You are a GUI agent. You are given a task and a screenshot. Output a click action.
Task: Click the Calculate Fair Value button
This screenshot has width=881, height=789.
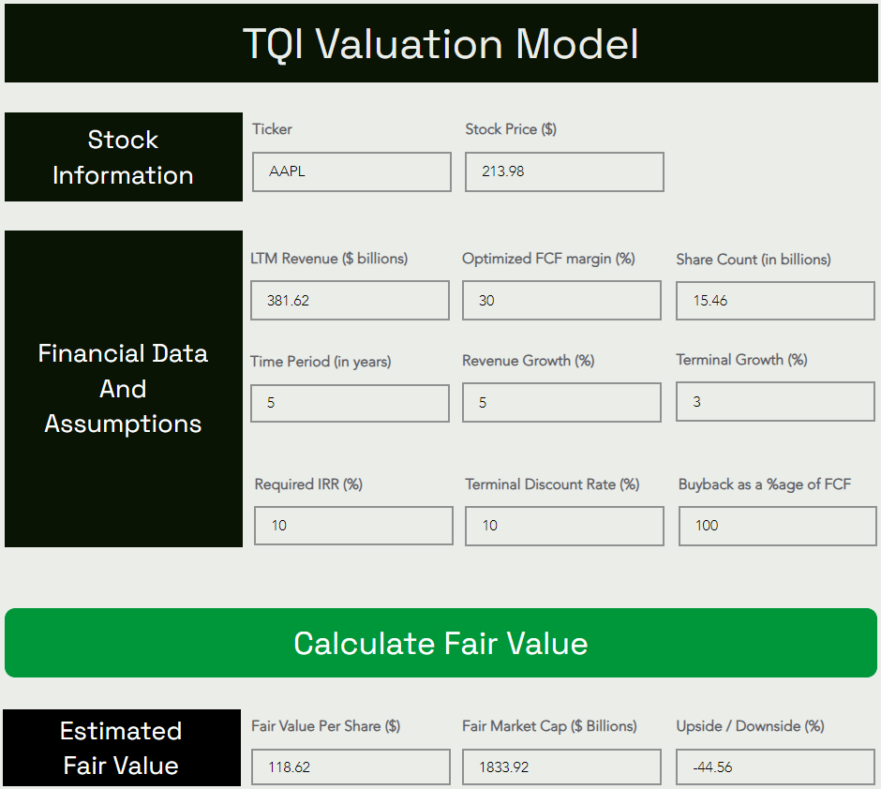tap(440, 643)
